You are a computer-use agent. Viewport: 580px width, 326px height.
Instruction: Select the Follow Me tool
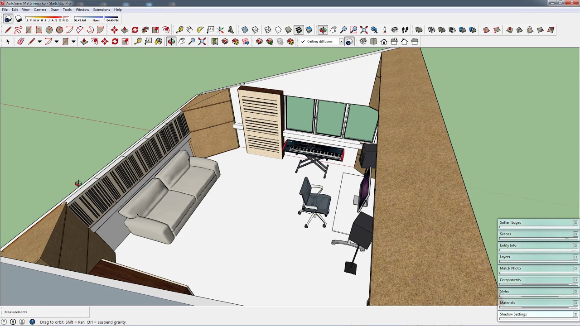(145, 30)
